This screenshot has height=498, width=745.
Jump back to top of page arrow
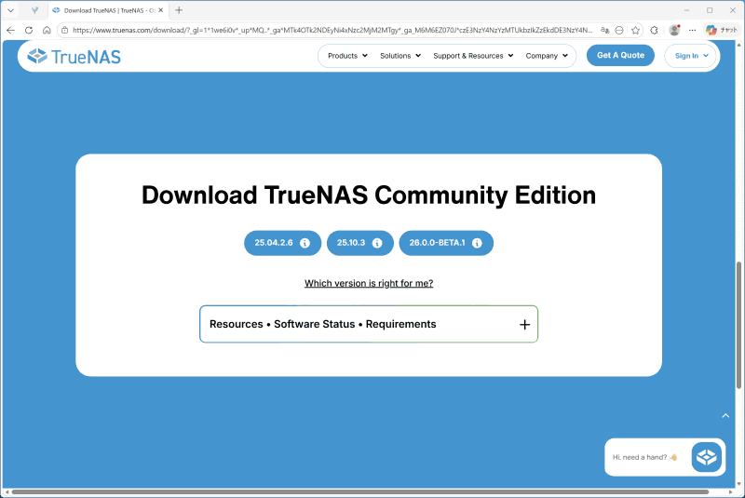tap(725, 416)
